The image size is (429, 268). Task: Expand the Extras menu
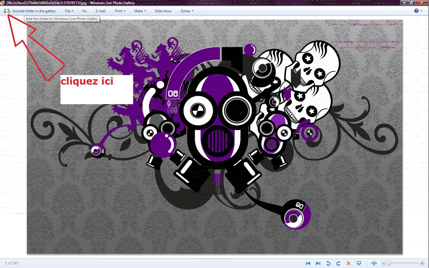(x=187, y=11)
